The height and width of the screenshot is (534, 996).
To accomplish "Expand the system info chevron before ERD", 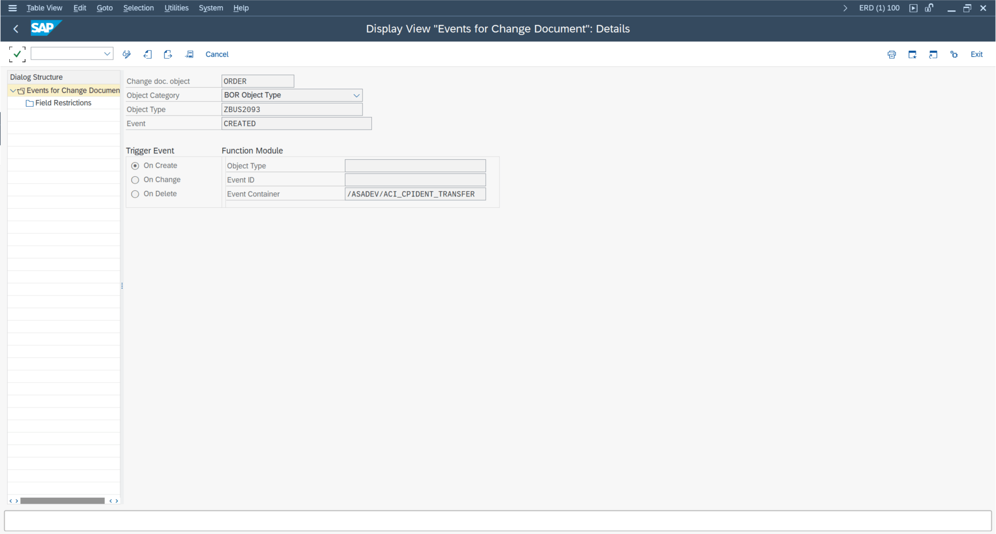I will point(846,8).
